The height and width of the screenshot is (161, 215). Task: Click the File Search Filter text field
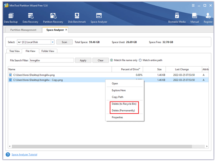[52, 61]
